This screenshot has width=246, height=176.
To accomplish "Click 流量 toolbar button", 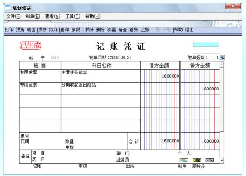I will tap(111, 29).
